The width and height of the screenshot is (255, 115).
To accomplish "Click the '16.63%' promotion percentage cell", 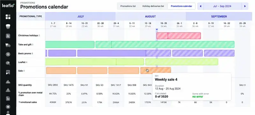I will [116, 94].
